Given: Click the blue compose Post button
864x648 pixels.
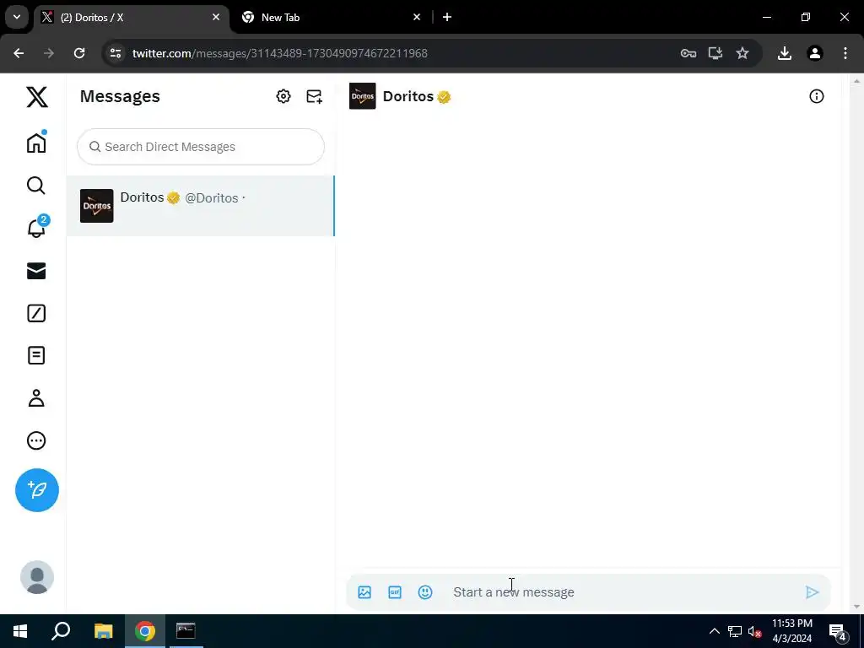Looking at the screenshot, I should (37, 490).
